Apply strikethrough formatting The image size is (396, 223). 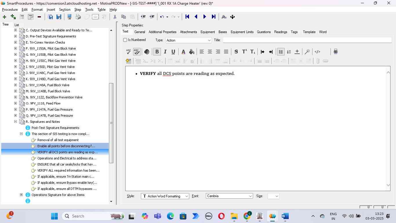(236, 52)
